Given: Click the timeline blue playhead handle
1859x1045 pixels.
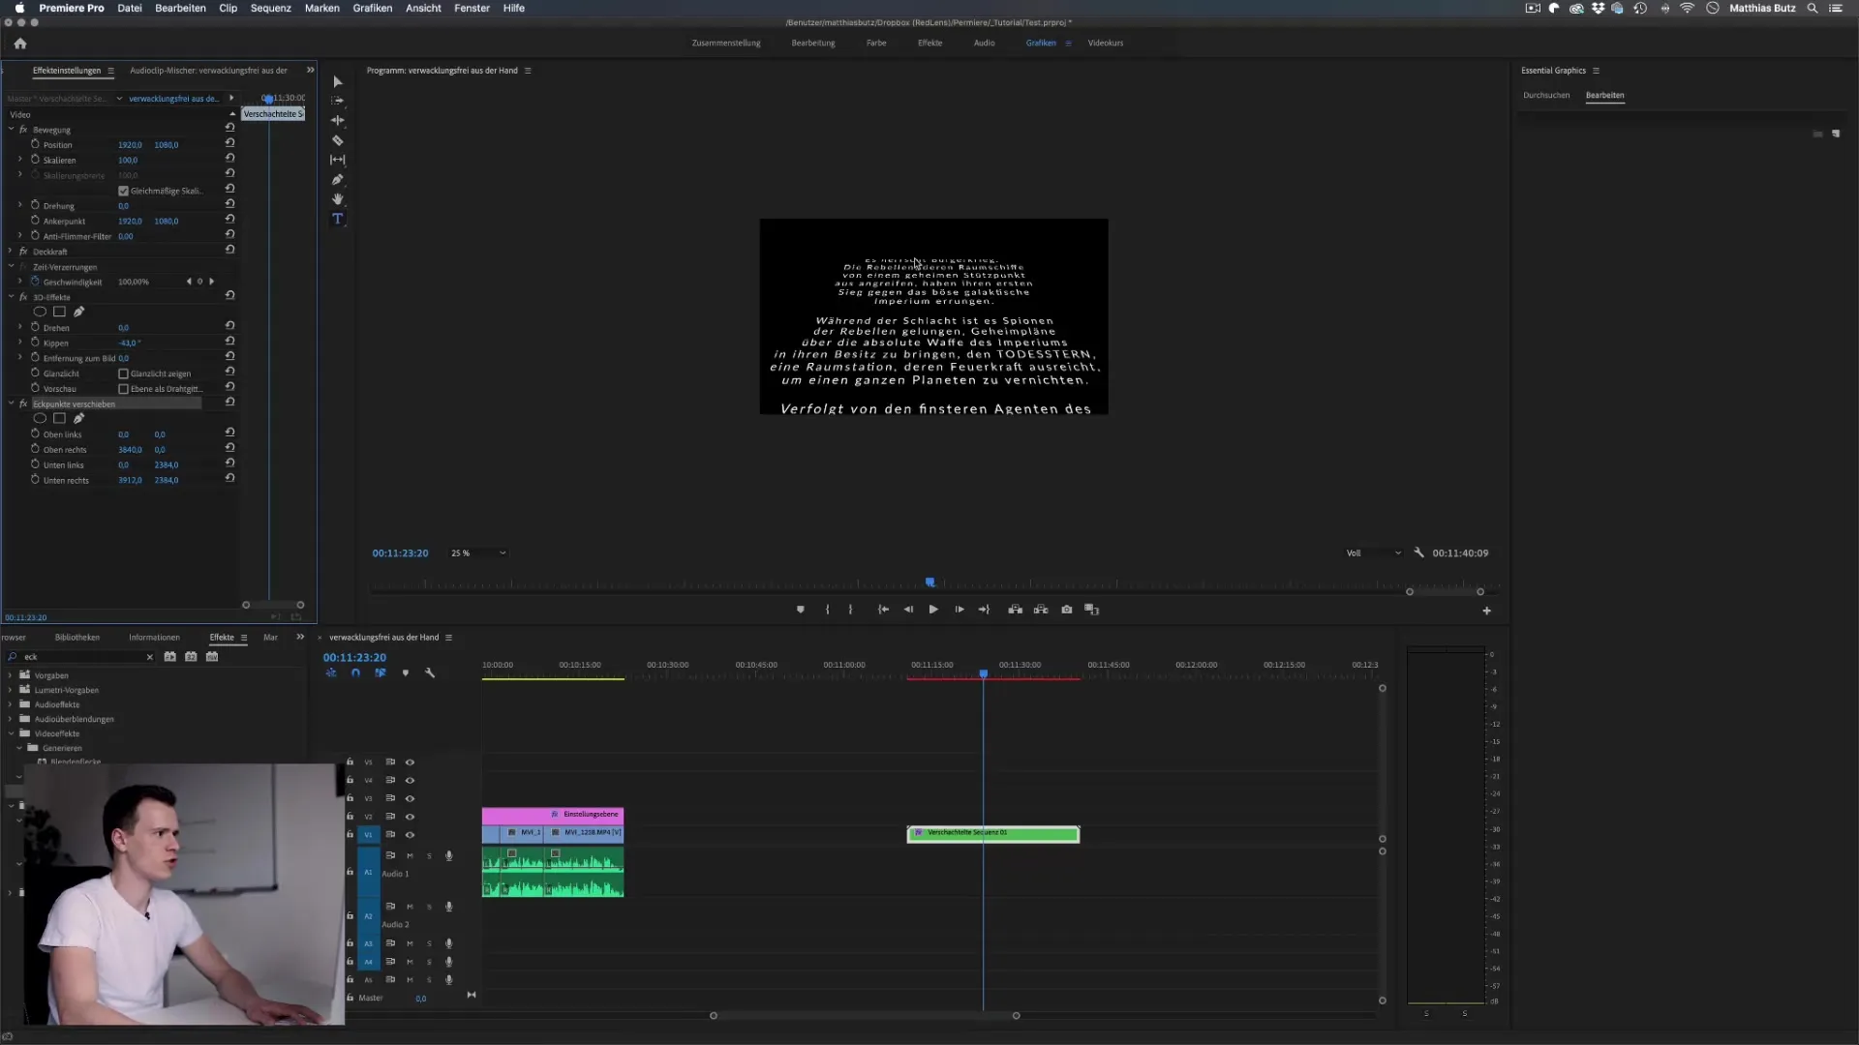Looking at the screenshot, I should tap(983, 673).
